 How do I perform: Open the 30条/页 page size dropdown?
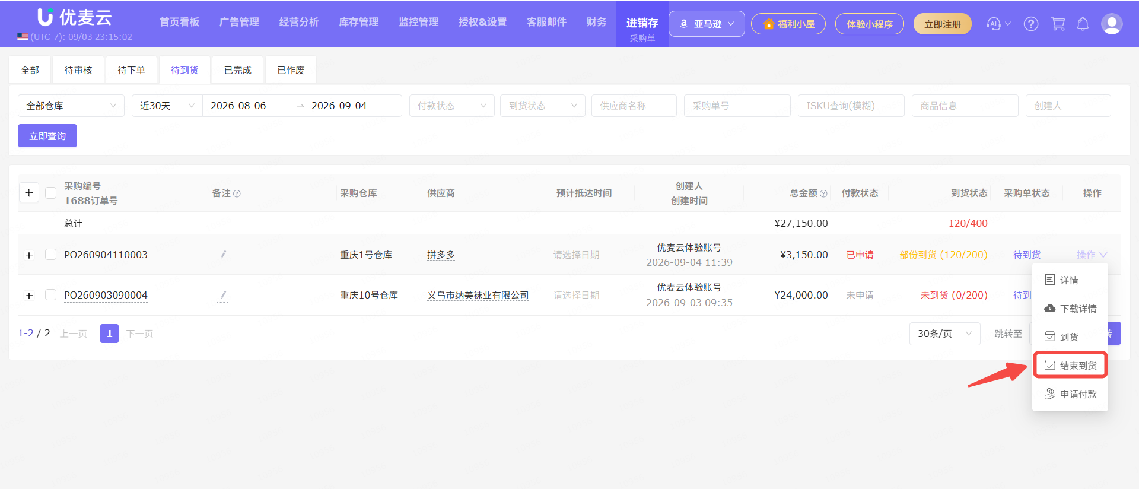[945, 334]
